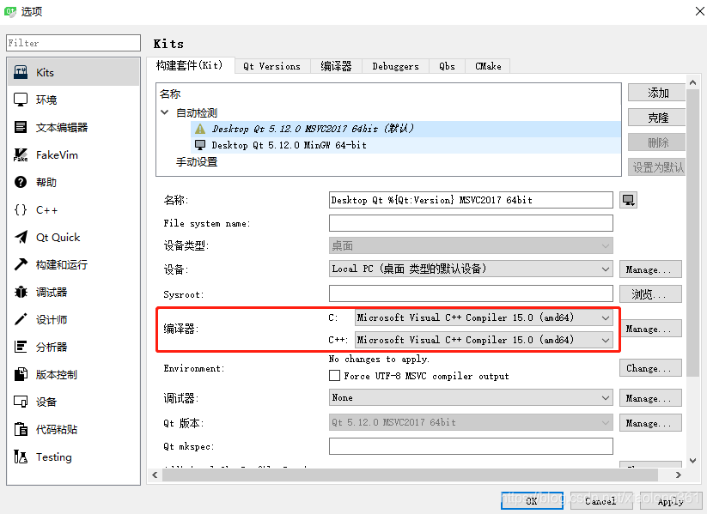This screenshot has width=707, height=514.
Task: Open the FakeVim icon in sidebar
Action: 21,154
